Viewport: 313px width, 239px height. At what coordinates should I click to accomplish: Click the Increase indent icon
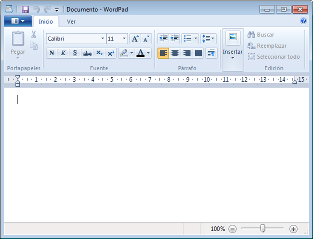(x=174, y=39)
